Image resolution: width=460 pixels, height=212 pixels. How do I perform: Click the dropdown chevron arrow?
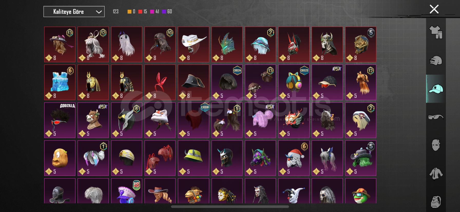(99, 12)
